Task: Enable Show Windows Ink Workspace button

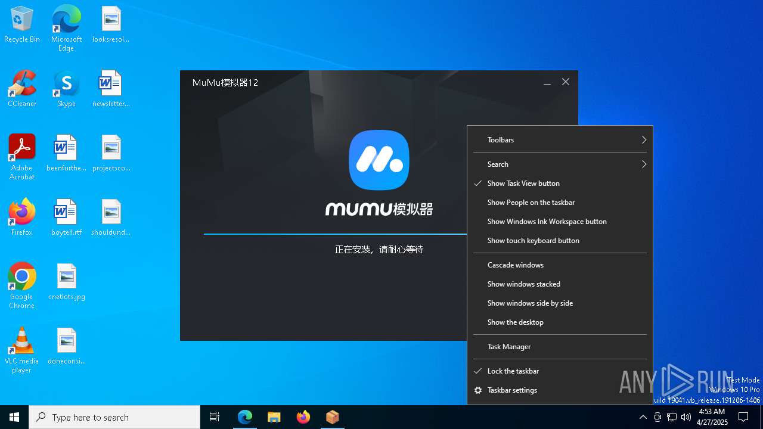Action: tap(560, 222)
